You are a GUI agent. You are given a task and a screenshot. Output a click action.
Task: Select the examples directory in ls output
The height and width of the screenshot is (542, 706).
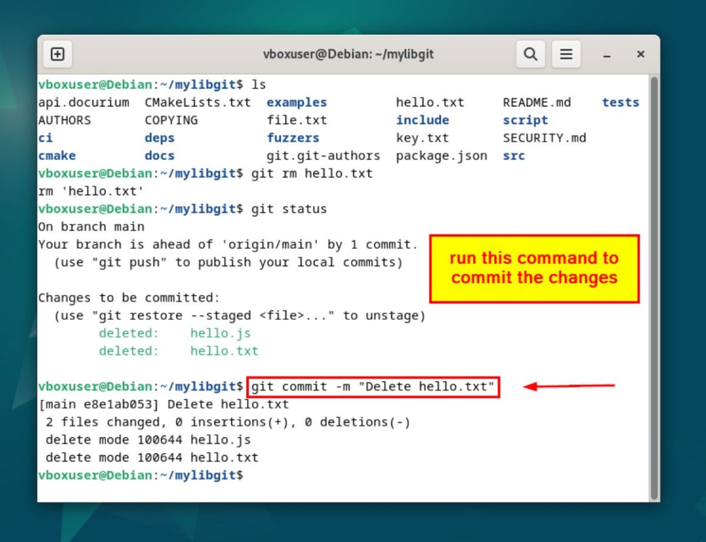(296, 102)
